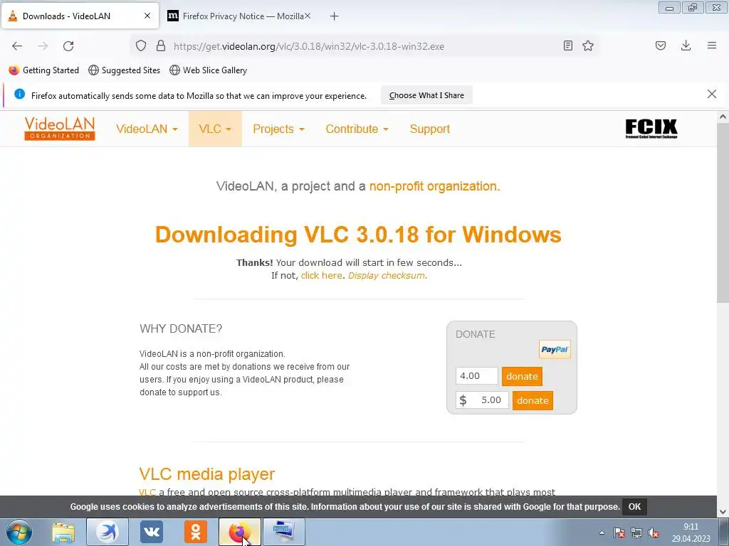Accept Google cookies notice with OK
Image resolution: width=729 pixels, height=546 pixels.
[x=634, y=506]
